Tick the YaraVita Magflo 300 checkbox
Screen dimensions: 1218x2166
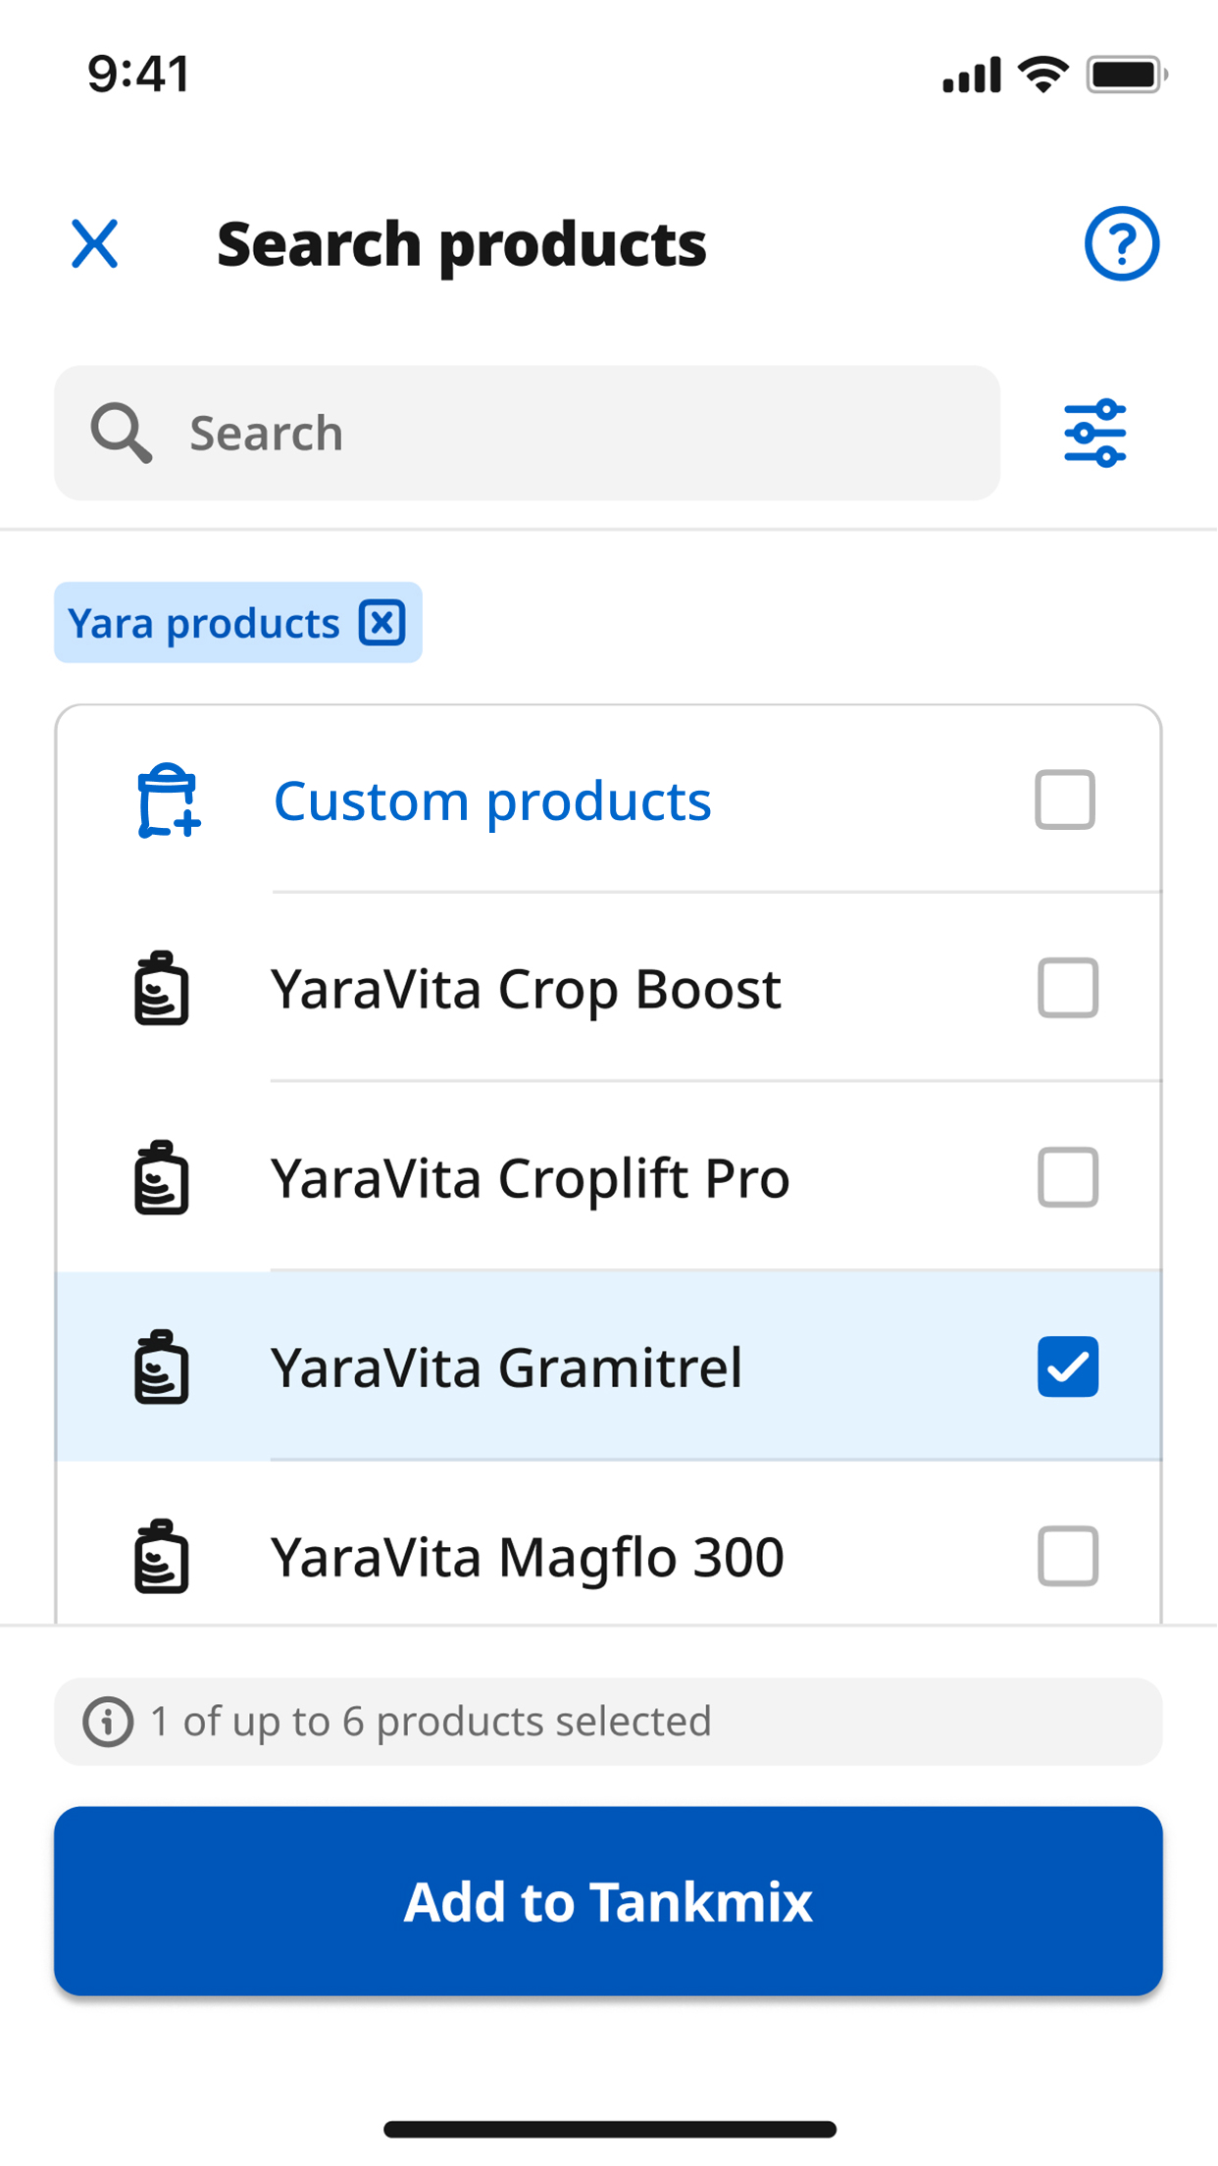click(1067, 1556)
